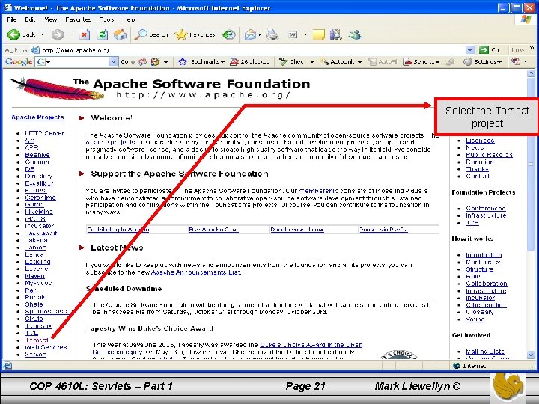
Task: Open the Apache Projects heading link
Action: click(x=38, y=117)
